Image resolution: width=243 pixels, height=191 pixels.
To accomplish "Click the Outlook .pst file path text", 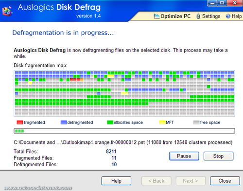I will tap(123, 142).
